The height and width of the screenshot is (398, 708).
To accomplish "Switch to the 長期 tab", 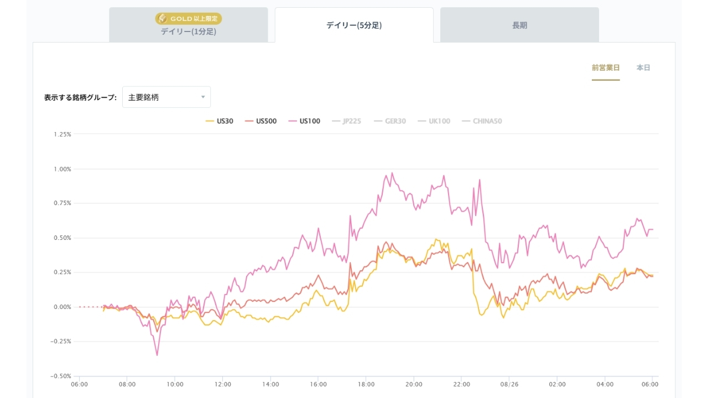I will tap(519, 25).
